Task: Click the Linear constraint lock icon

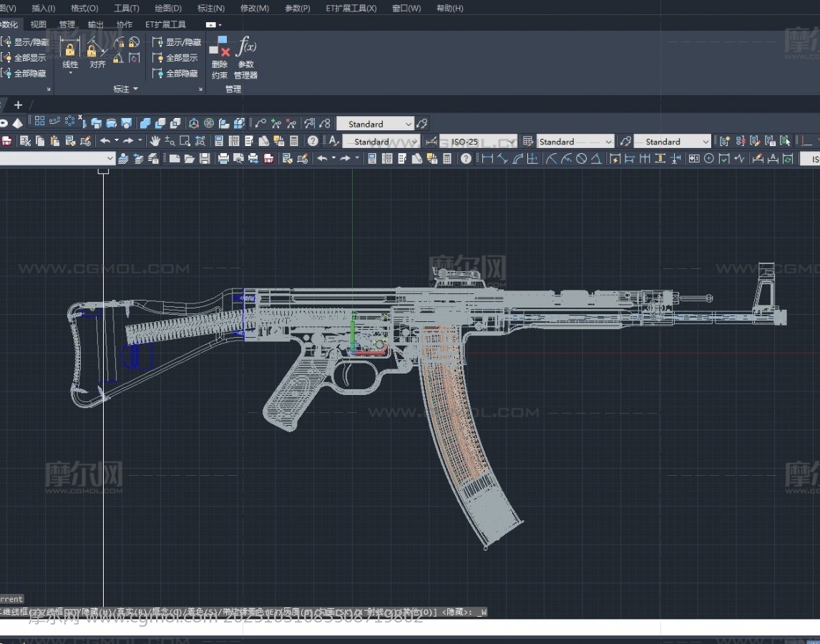Action: point(70,52)
